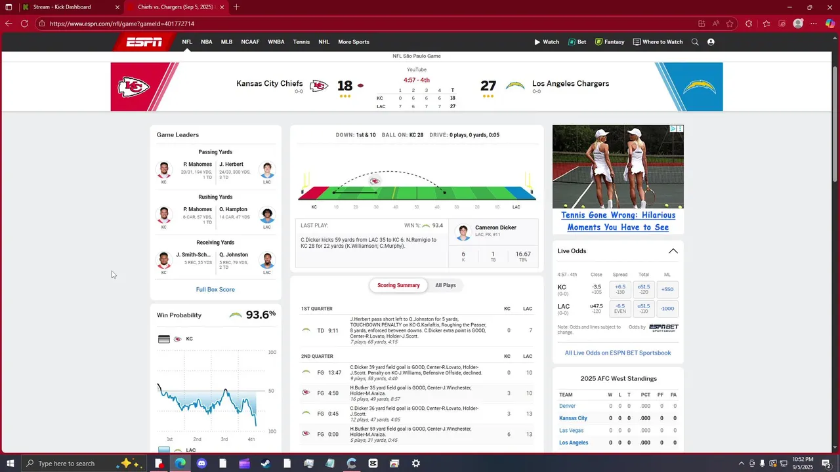The image size is (840, 472).
Task: Click KC total o51.5 button
Action: pyautogui.click(x=644, y=289)
